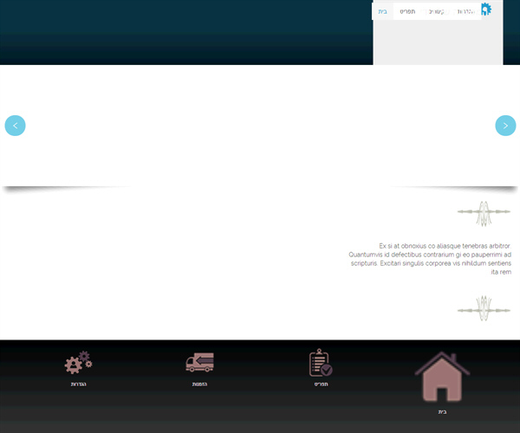
Task: Click the הגדרות label under the gears icon
Action: pos(78,384)
